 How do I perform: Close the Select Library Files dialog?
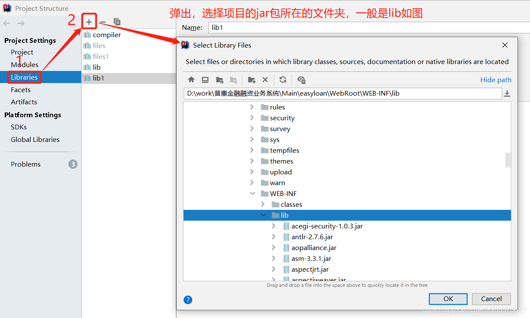505,45
